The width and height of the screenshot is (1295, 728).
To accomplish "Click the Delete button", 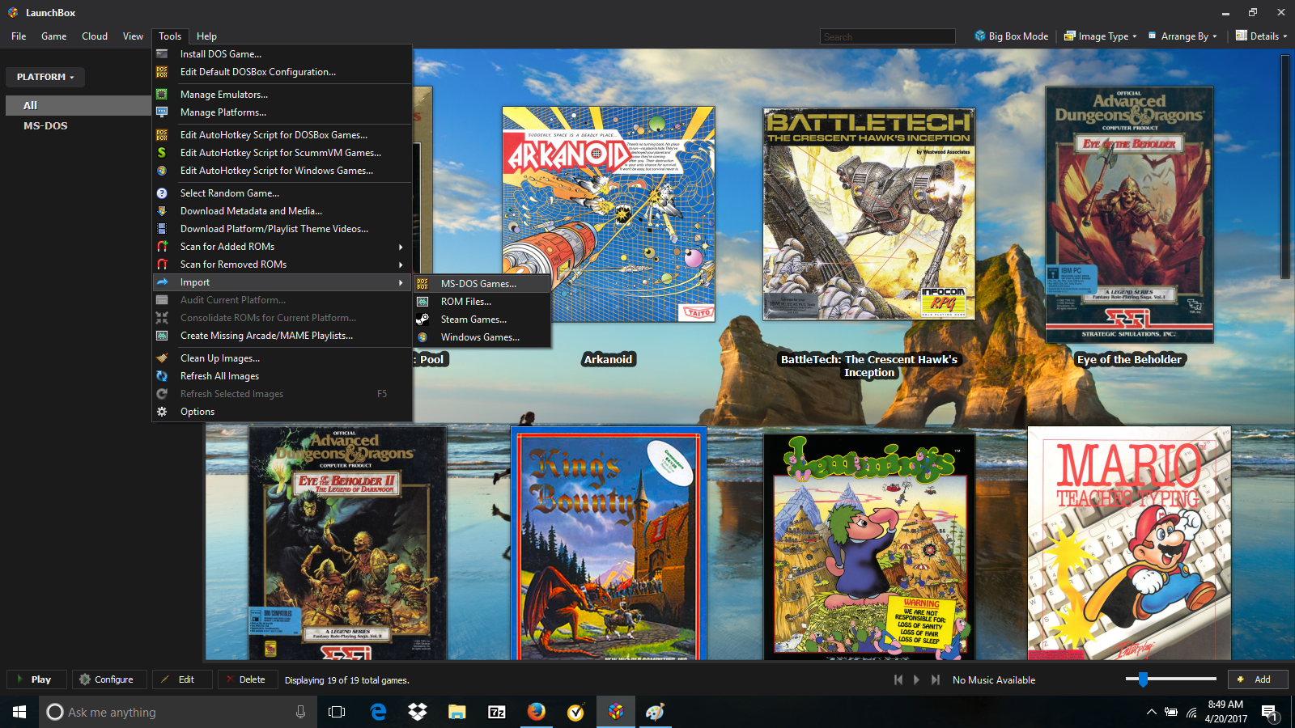I will click(x=248, y=679).
